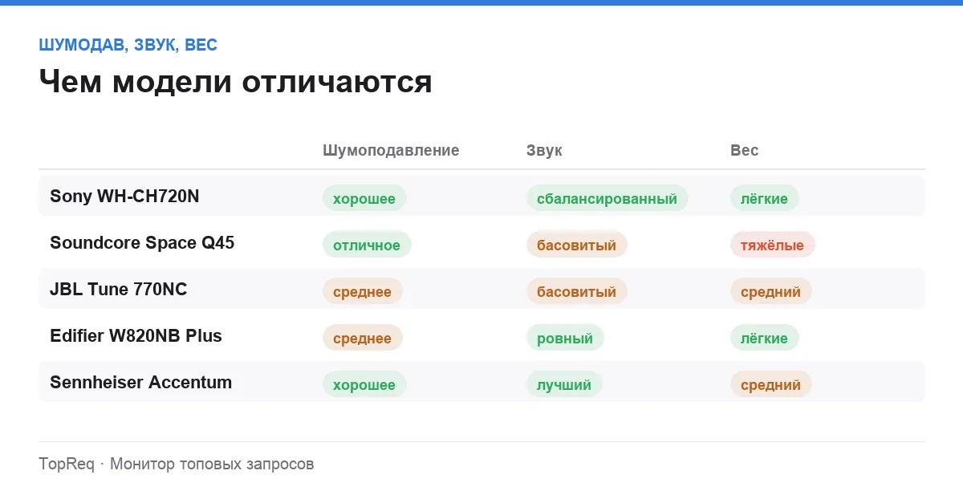Click Edifier's "лёгкие" weight badge
Viewport: 963px width, 491px height.
point(764,338)
